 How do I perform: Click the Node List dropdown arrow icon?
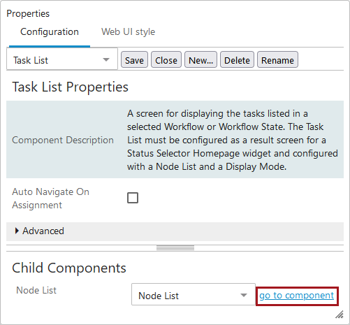pos(244,295)
